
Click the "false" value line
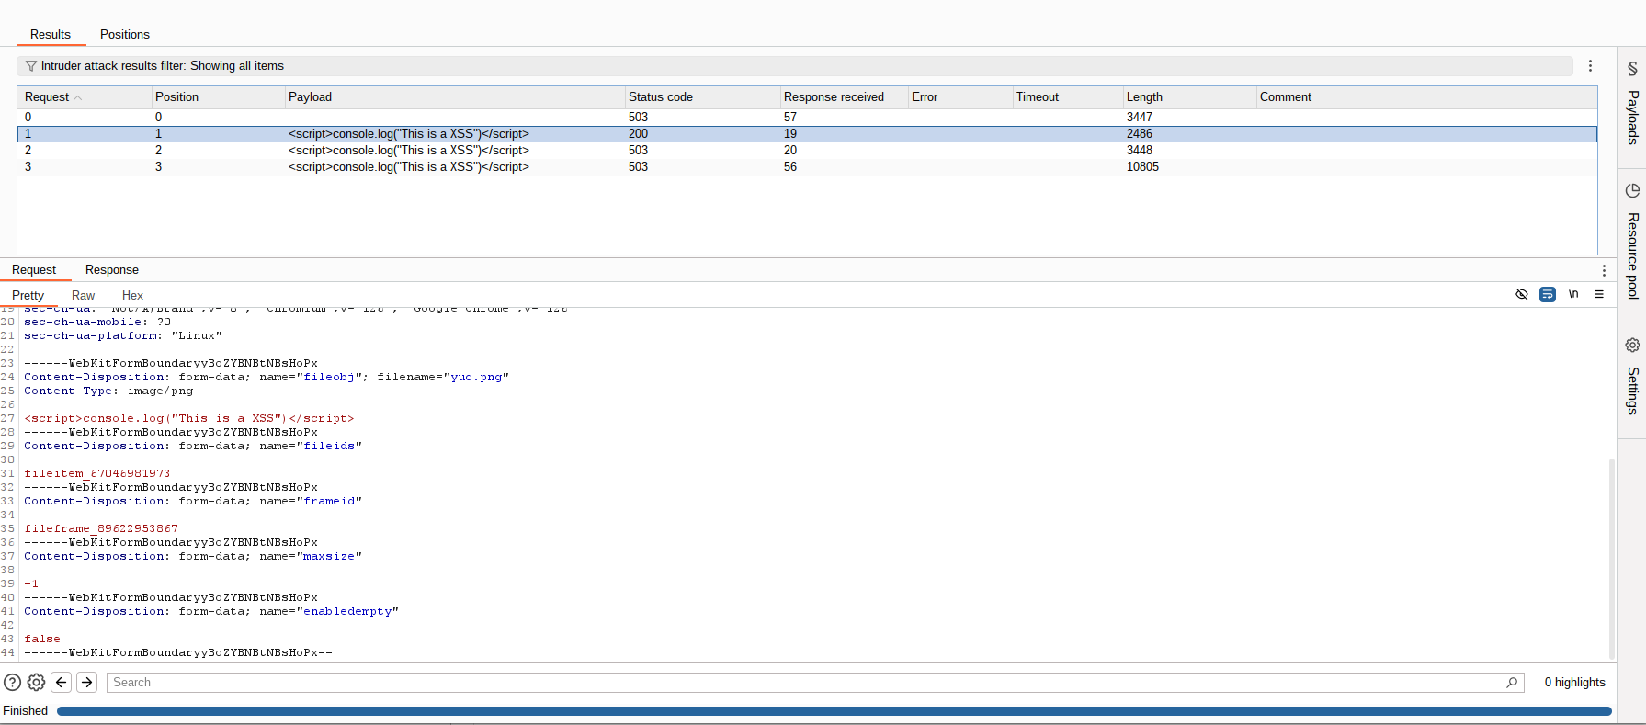coord(42,640)
